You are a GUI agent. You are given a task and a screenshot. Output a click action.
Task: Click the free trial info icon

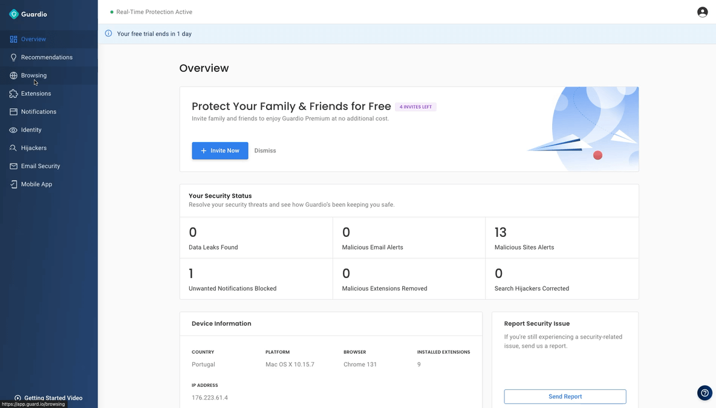click(109, 34)
